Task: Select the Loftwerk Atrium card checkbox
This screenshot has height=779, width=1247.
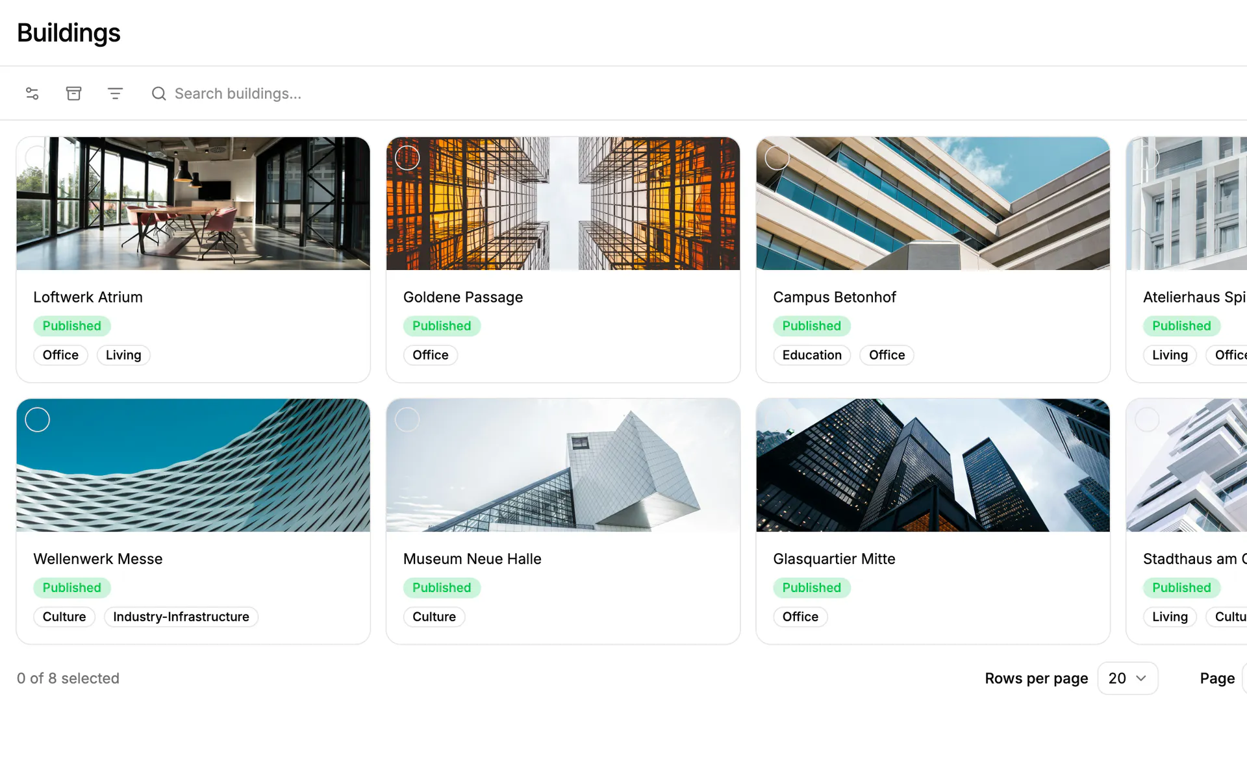Action: [x=37, y=158]
